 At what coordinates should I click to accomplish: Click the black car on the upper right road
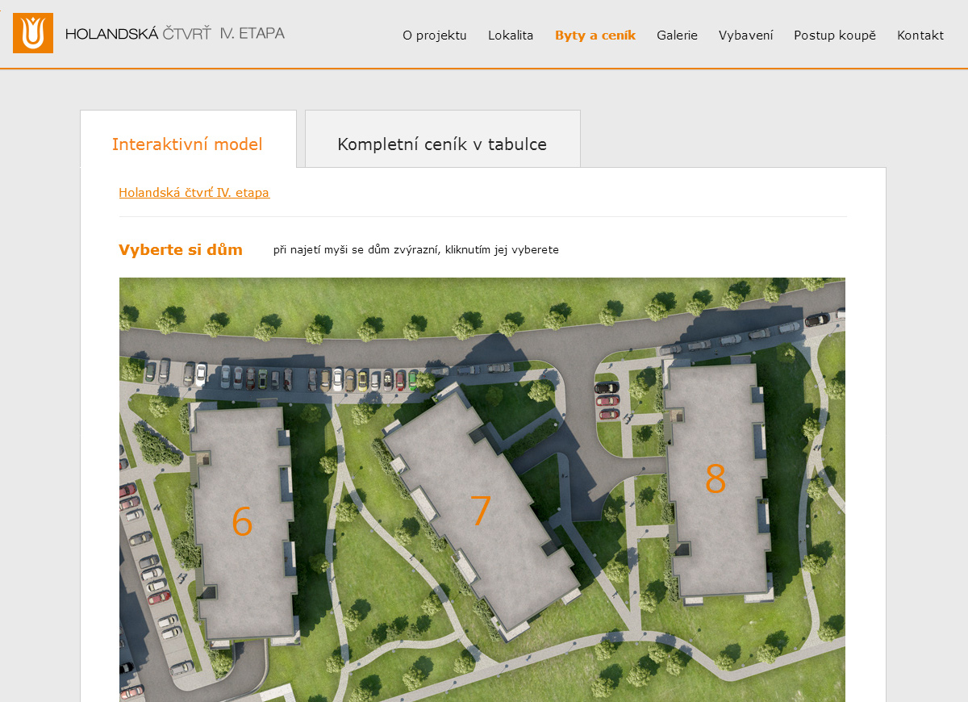(816, 320)
